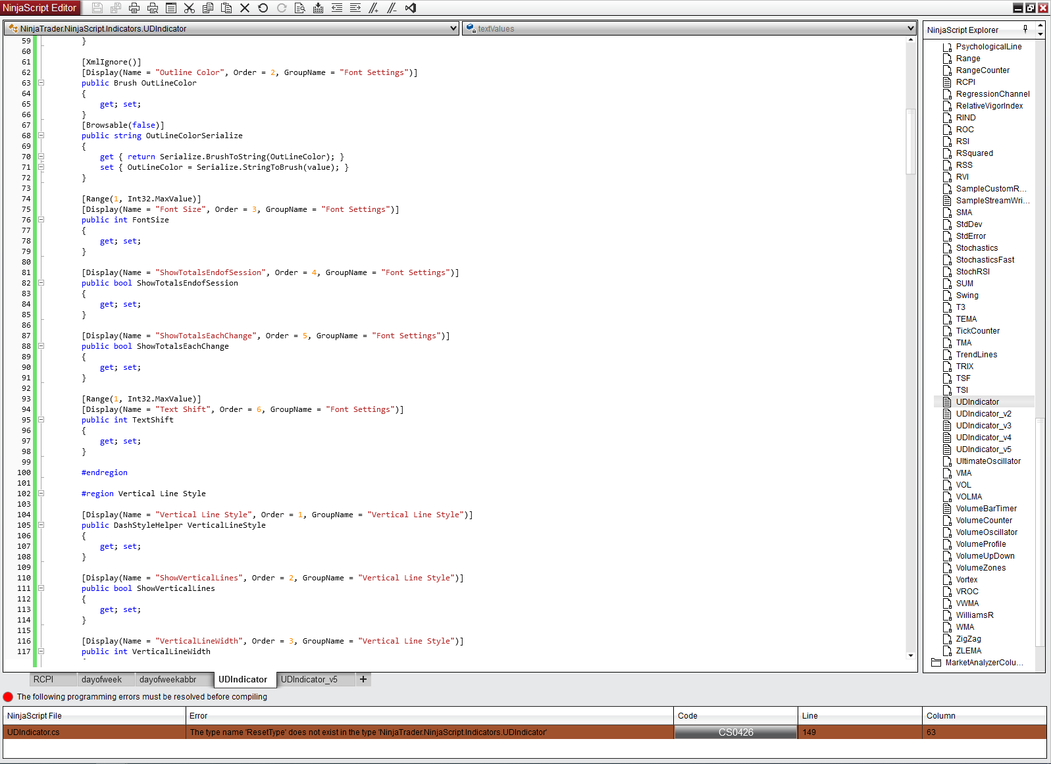
Task: Select the Stochastics indicator file
Action: click(977, 248)
